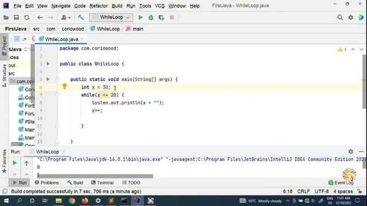The width and height of the screenshot is (367, 206).
Task: Click the UTF-8 encoding status
Action: click(322, 191)
